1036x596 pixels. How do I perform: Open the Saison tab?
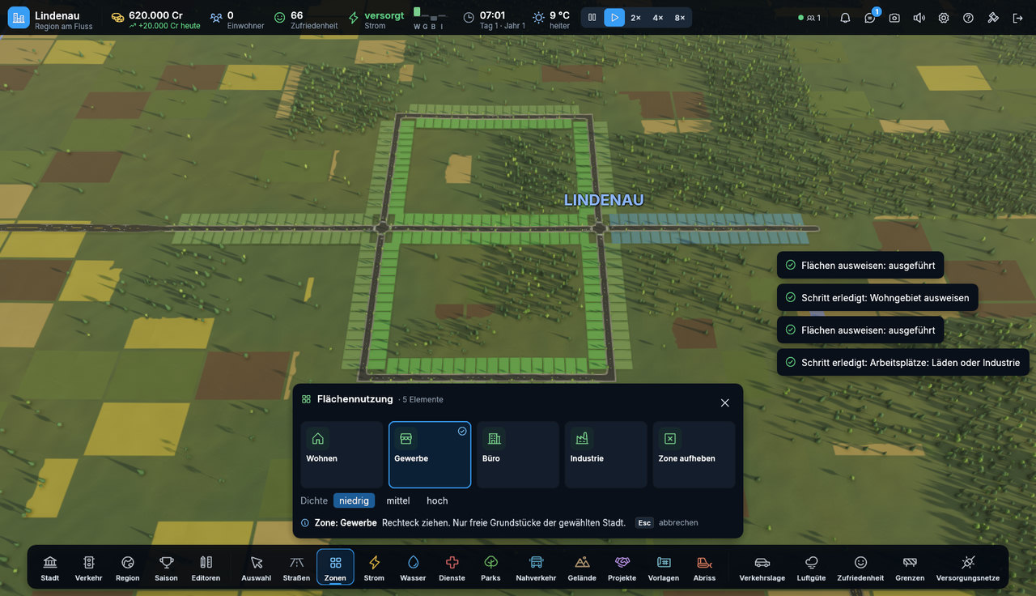[x=166, y=567]
